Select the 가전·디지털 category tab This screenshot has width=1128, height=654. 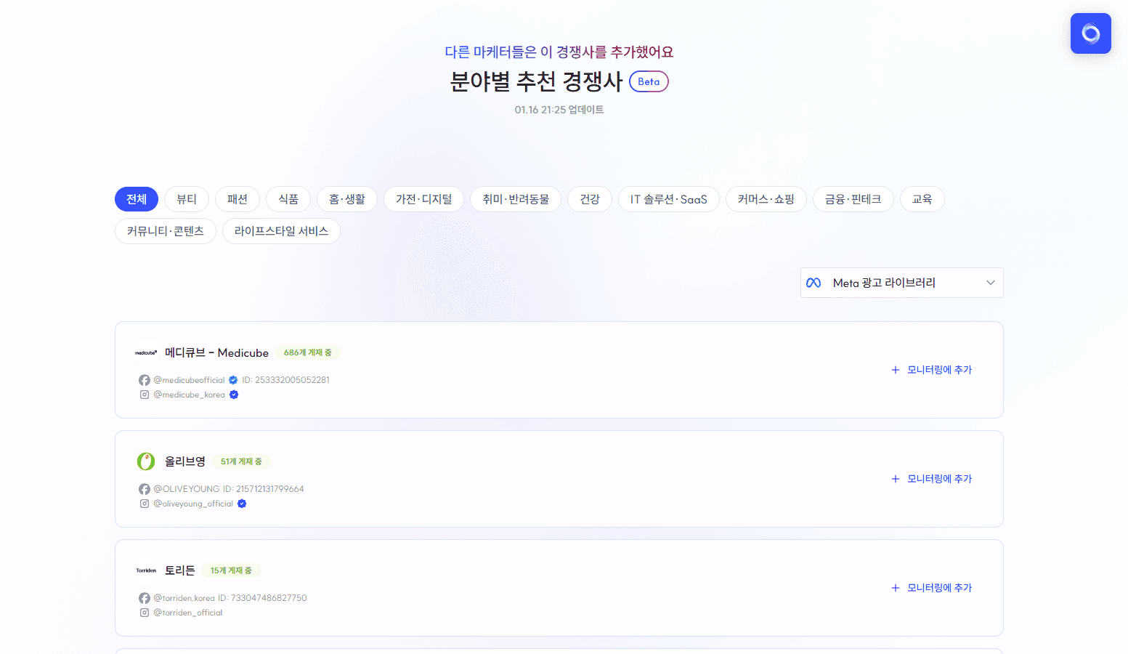click(424, 199)
